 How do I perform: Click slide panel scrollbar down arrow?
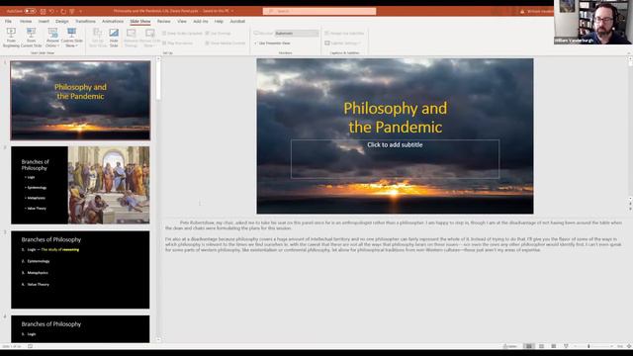158,340
